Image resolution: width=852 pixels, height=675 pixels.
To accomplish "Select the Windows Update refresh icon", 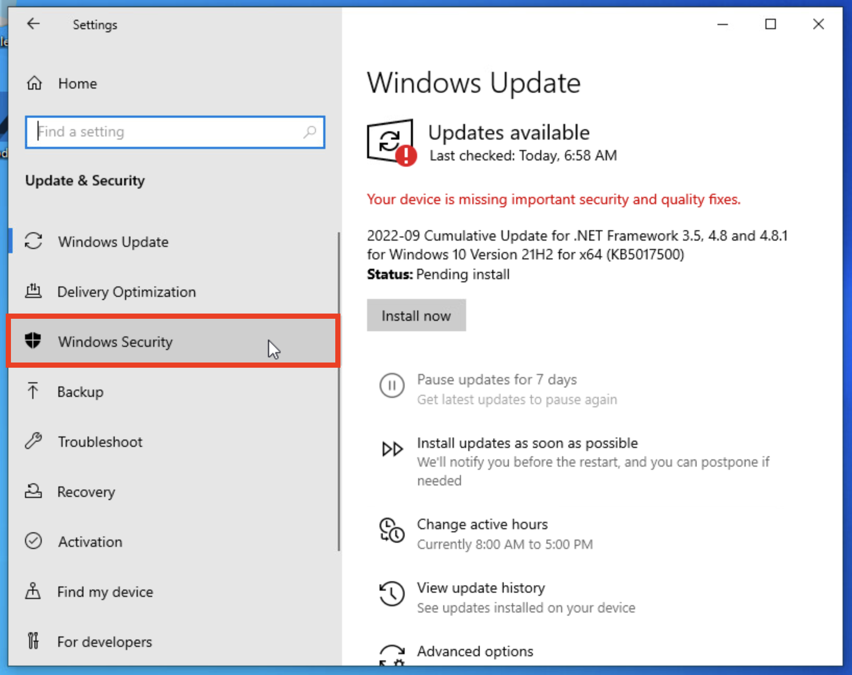I will [33, 241].
